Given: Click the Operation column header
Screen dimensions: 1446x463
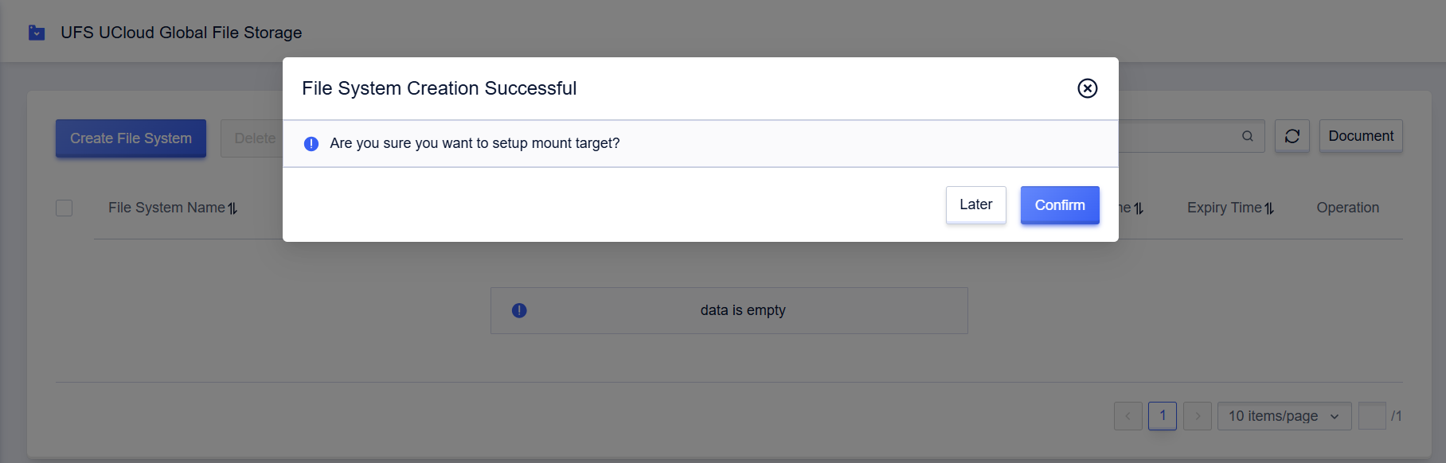Looking at the screenshot, I should 1347,208.
